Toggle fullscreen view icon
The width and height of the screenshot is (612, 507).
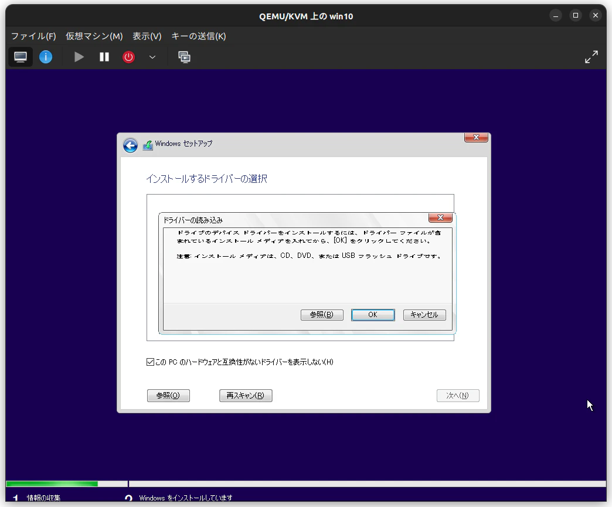pos(591,57)
